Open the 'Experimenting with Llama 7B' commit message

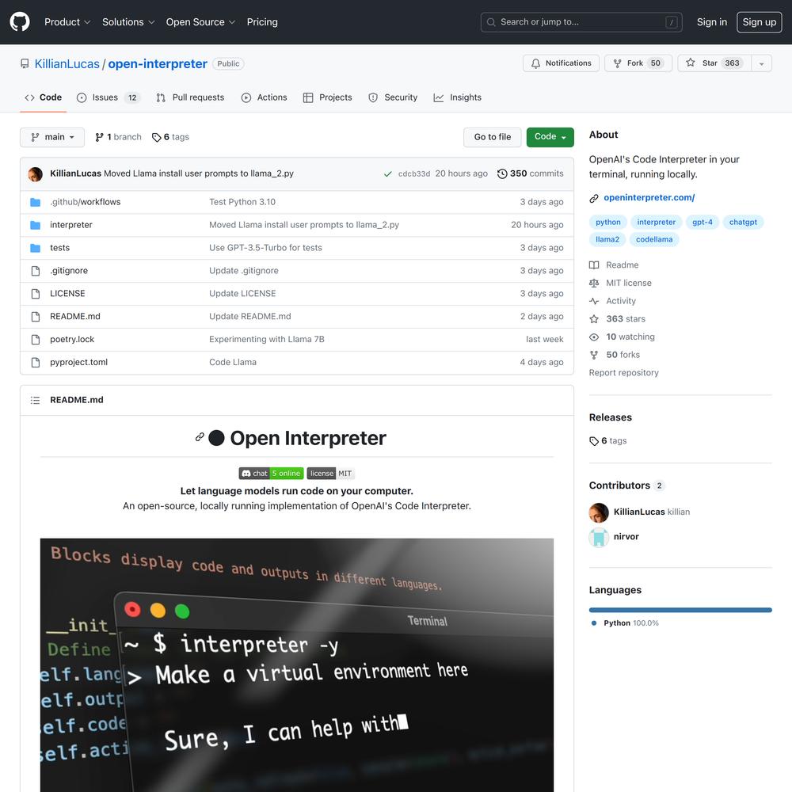267,340
